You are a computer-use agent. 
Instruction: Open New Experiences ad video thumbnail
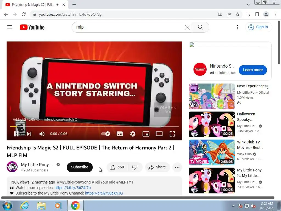[212, 96]
